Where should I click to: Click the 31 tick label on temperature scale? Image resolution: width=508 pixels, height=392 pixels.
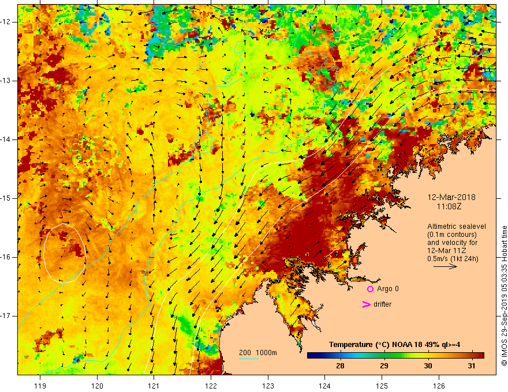(x=472, y=366)
